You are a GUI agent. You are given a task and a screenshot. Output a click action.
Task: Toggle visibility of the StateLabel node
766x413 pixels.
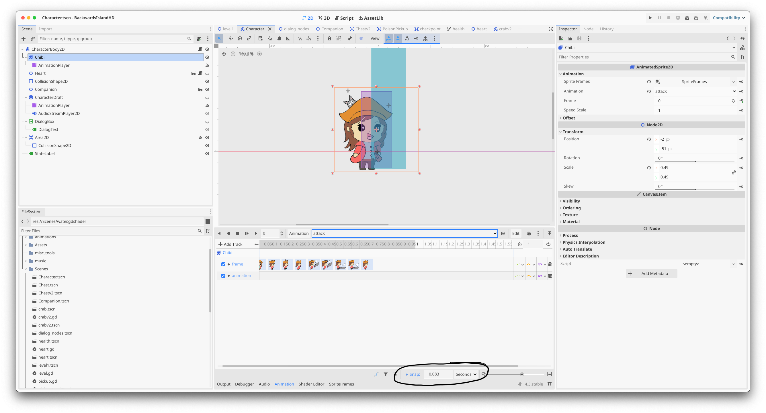(207, 153)
